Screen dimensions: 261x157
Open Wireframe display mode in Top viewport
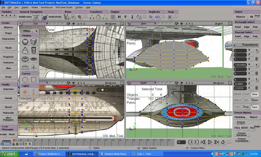(x=110, y=24)
